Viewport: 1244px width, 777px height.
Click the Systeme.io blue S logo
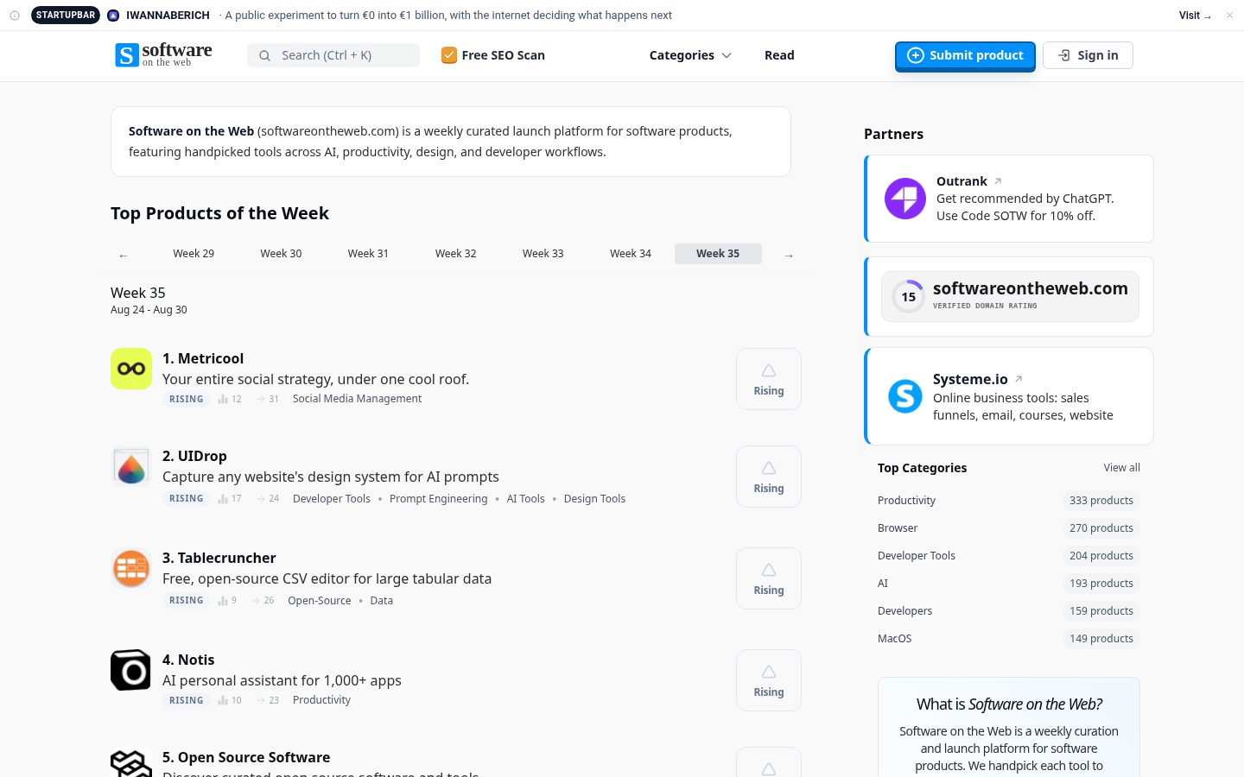905,396
